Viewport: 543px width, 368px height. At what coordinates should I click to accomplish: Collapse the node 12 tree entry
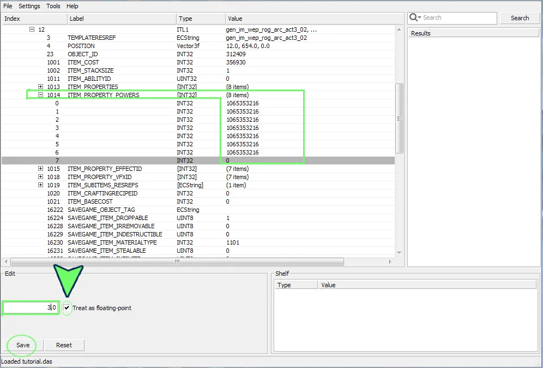click(32, 29)
